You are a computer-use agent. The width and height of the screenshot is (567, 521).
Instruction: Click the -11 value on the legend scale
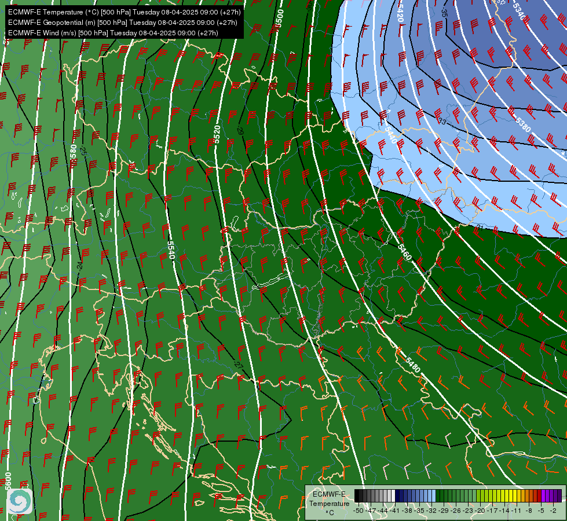click(x=515, y=511)
